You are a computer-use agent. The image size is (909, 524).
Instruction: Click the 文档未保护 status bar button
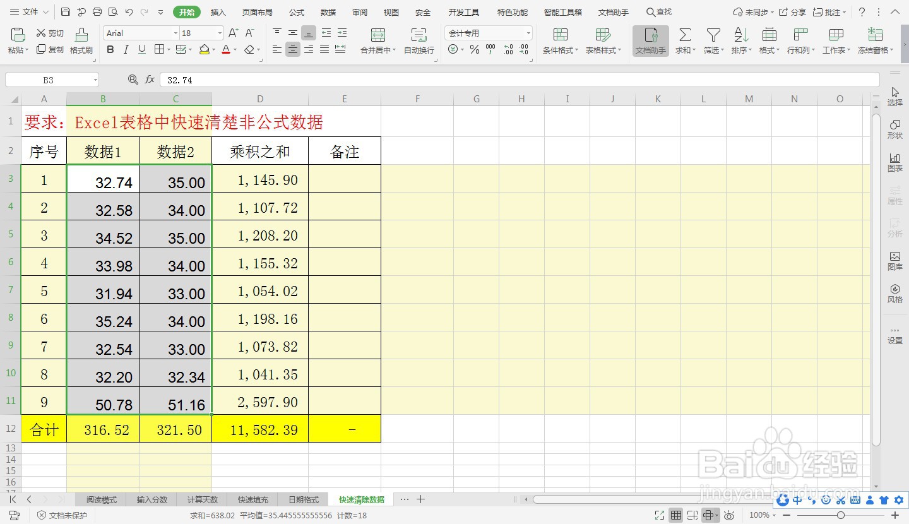pyautogui.click(x=62, y=515)
